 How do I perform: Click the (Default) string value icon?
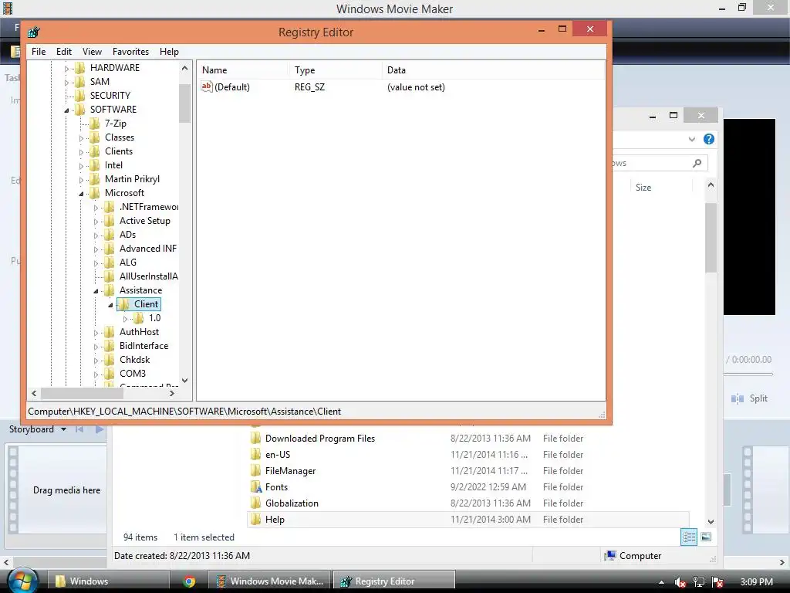pos(207,86)
